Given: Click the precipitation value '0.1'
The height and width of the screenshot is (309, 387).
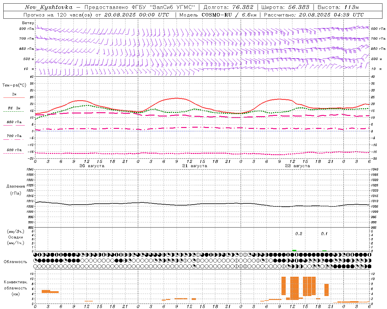Looking at the screenshot, I should 324,234.
